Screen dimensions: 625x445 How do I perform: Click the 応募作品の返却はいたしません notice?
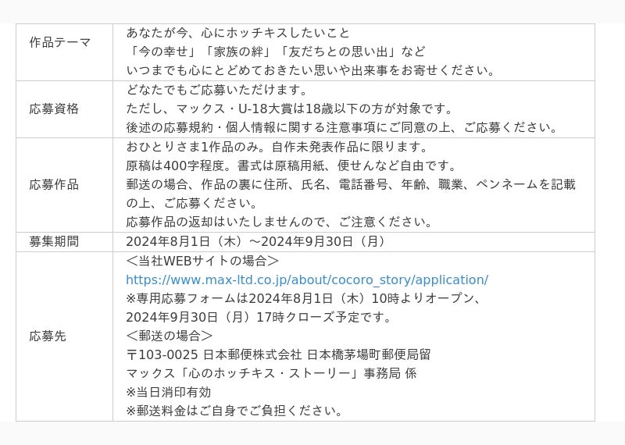coord(279,222)
